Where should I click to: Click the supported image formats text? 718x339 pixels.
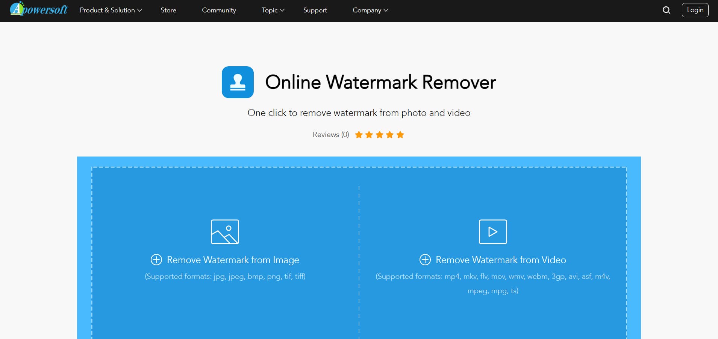pyautogui.click(x=225, y=277)
